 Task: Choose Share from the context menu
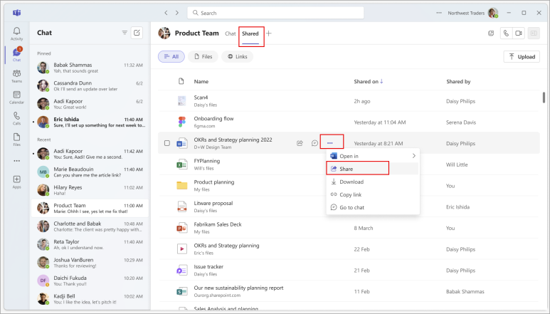point(358,169)
